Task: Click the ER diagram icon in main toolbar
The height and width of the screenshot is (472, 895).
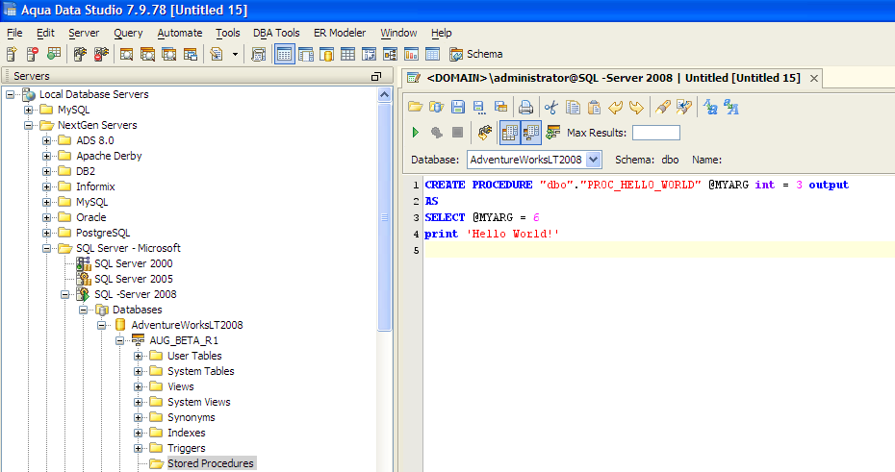Action: coord(391,54)
